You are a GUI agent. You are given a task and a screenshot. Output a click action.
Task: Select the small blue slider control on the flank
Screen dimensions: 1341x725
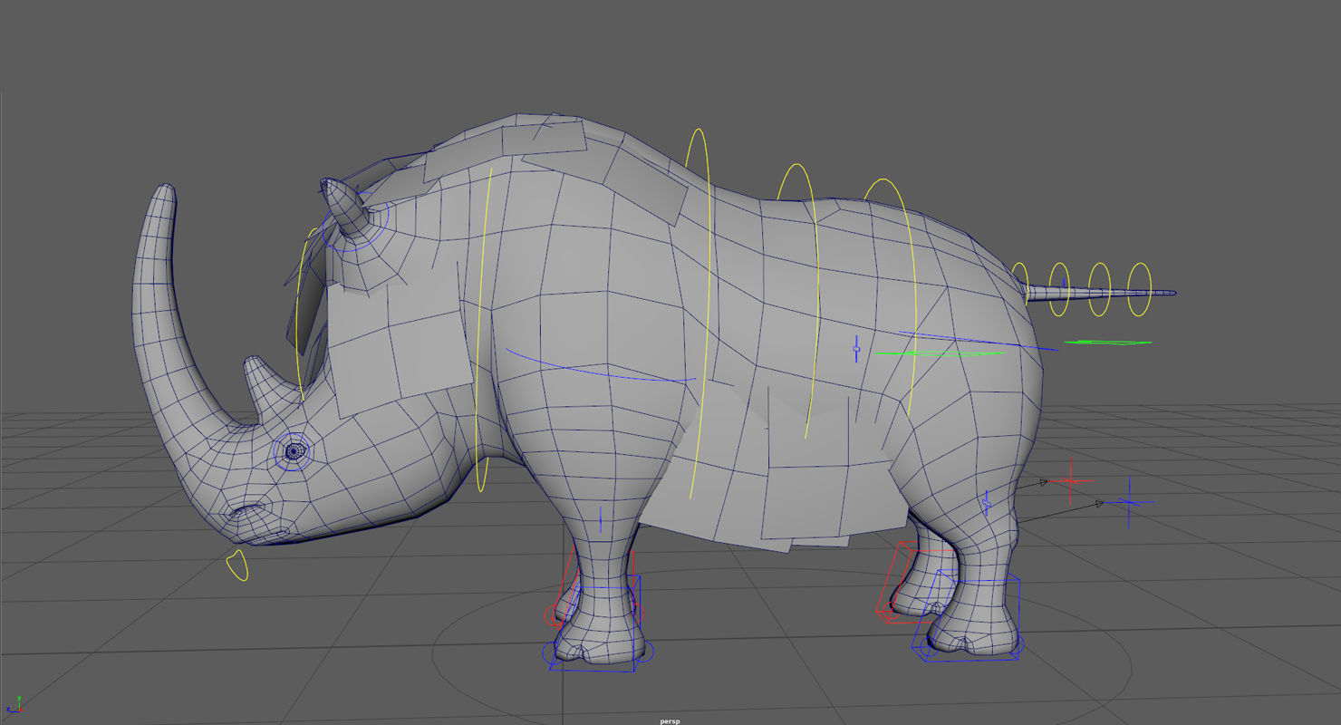click(x=856, y=349)
